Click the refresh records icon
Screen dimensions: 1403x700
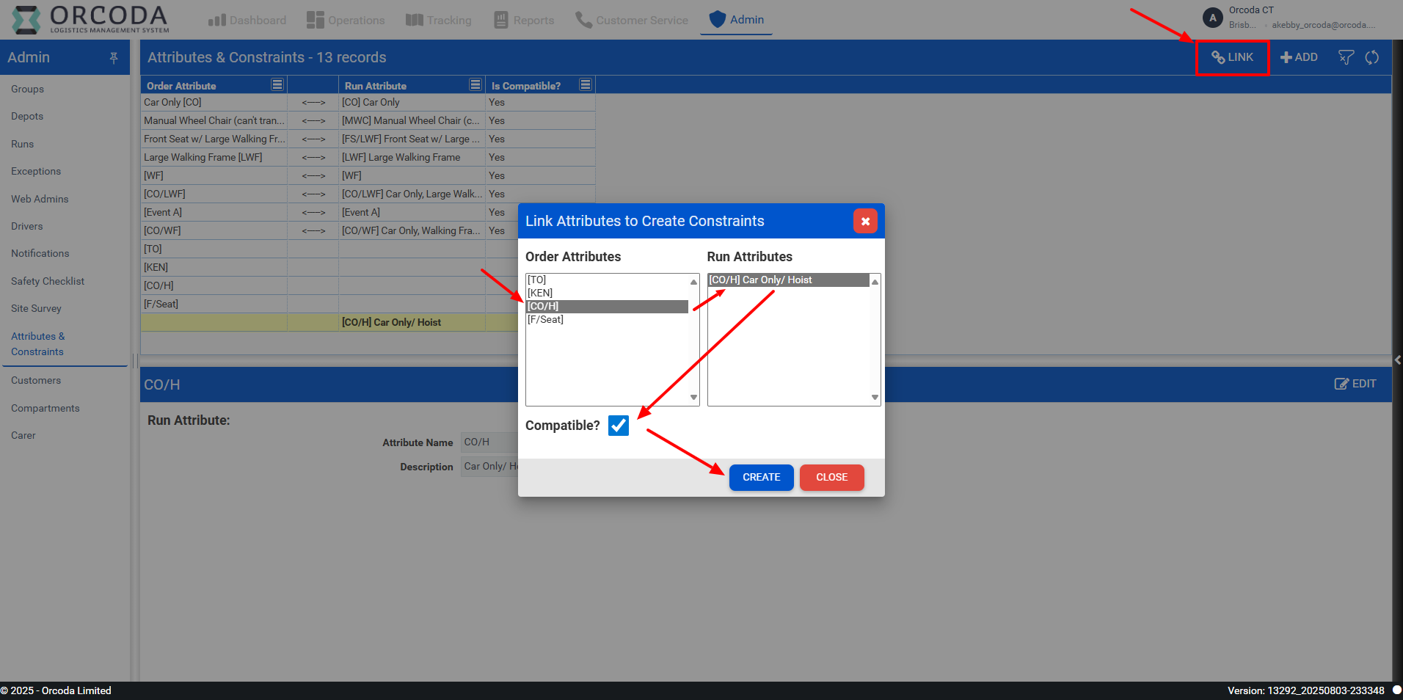coord(1371,57)
